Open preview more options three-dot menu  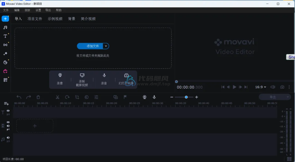point(289,87)
